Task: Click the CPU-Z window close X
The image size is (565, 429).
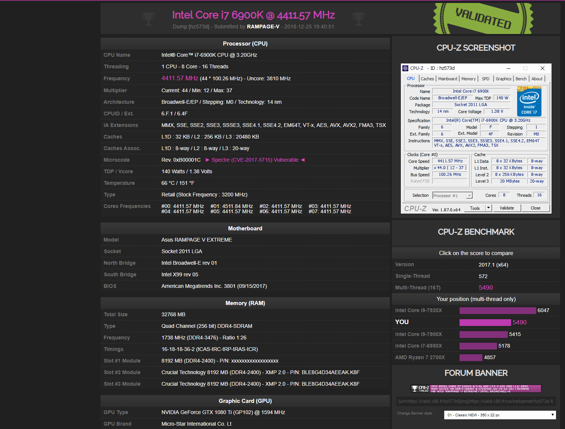Action: 543,68
